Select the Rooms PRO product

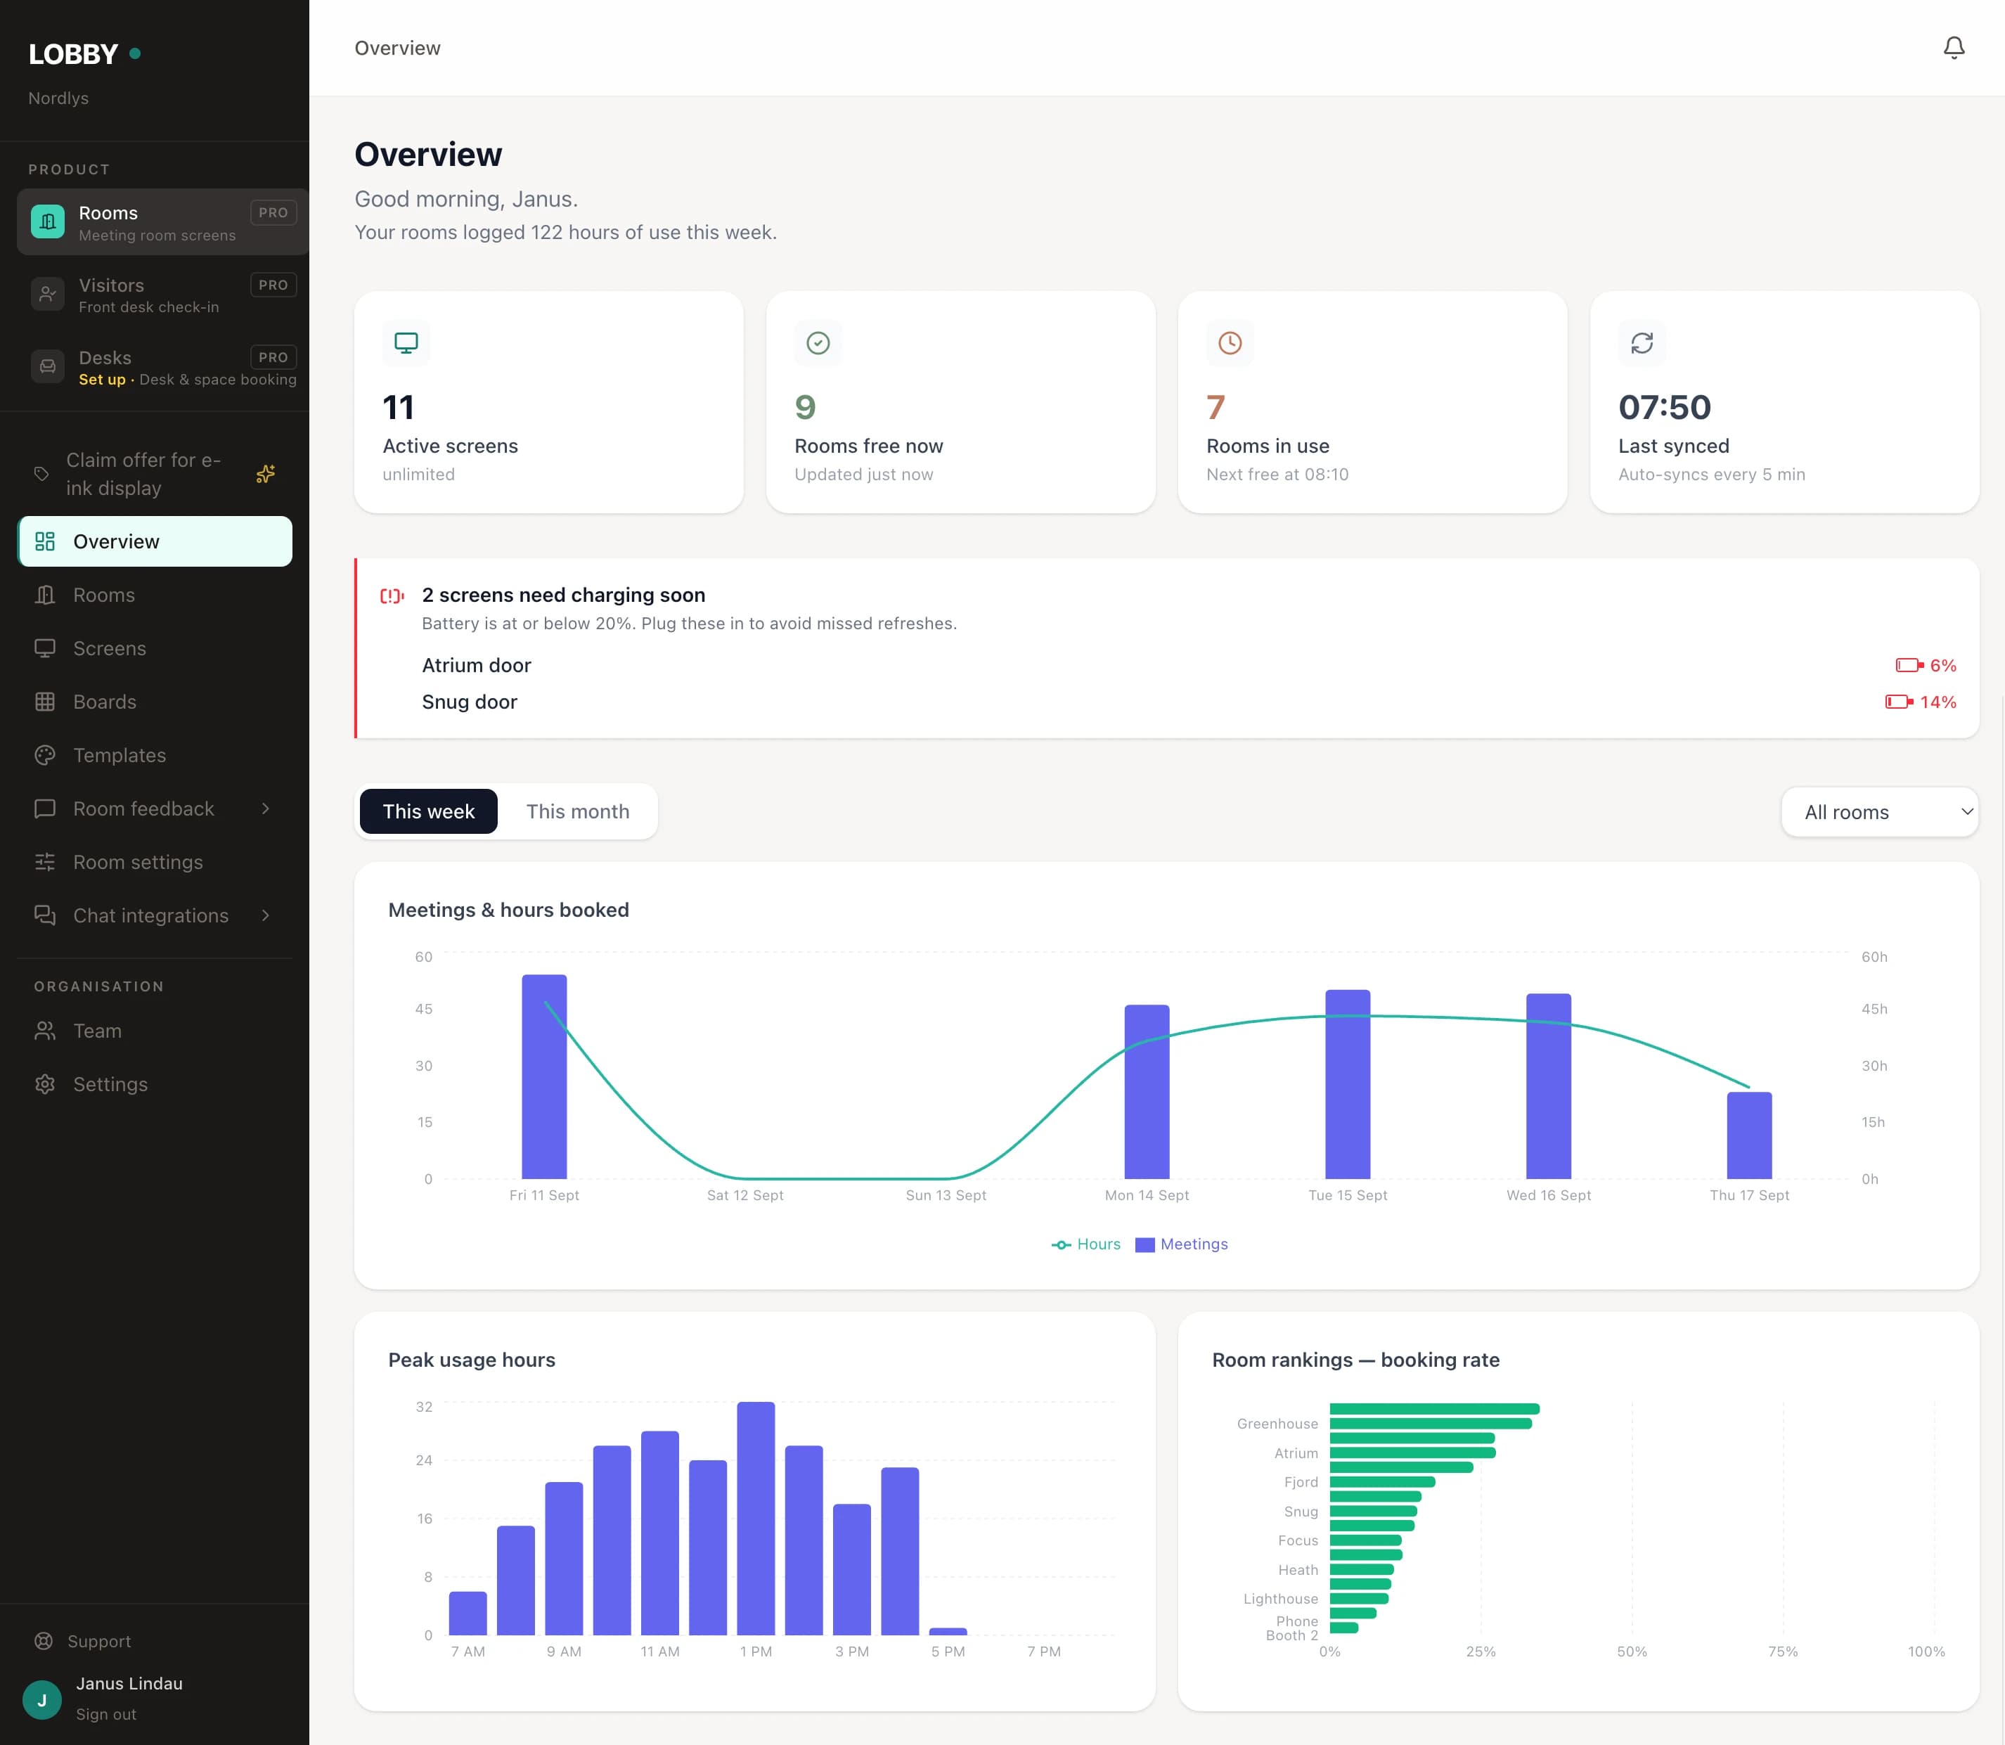click(162, 222)
